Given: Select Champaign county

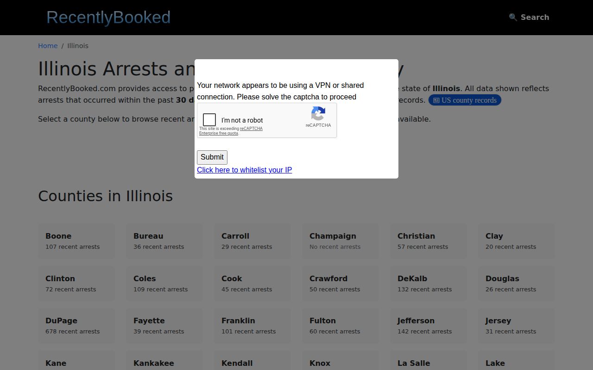Looking at the screenshot, I should tap(341, 241).
